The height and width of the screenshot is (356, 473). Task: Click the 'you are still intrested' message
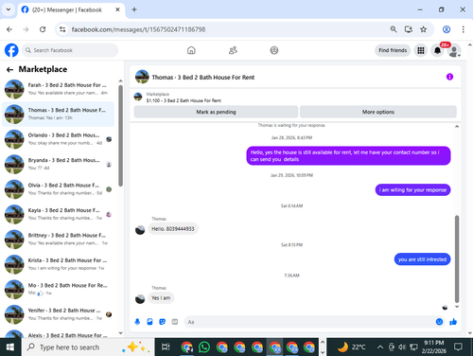tap(422, 259)
